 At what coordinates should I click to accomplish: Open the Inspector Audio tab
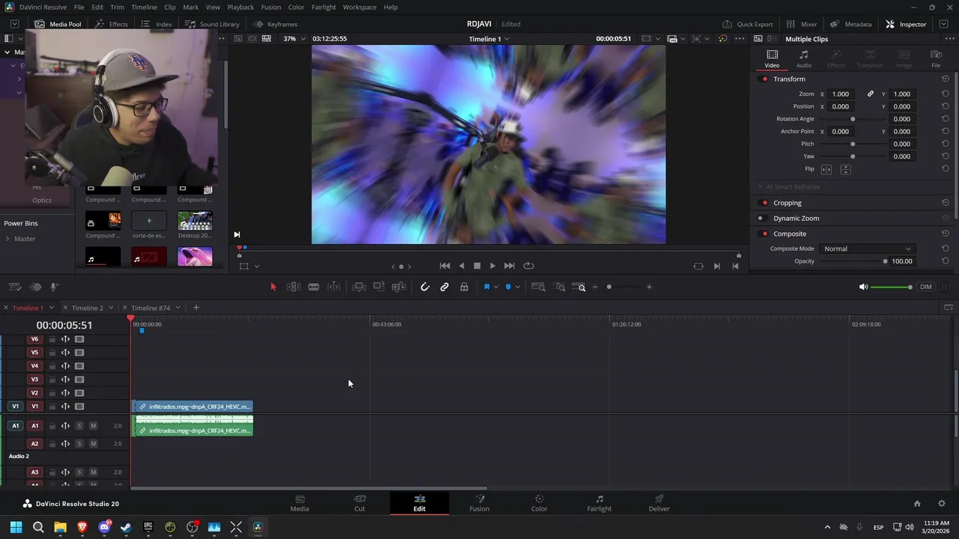pos(803,58)
